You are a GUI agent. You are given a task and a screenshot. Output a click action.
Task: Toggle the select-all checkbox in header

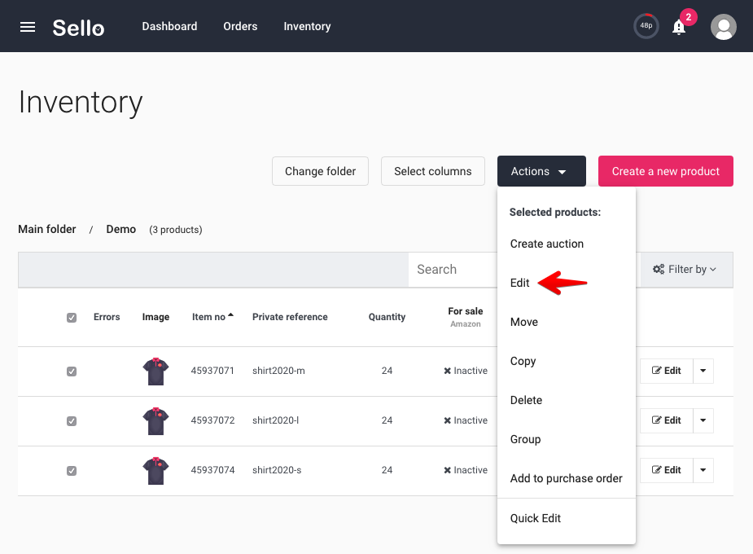[72, 318]
